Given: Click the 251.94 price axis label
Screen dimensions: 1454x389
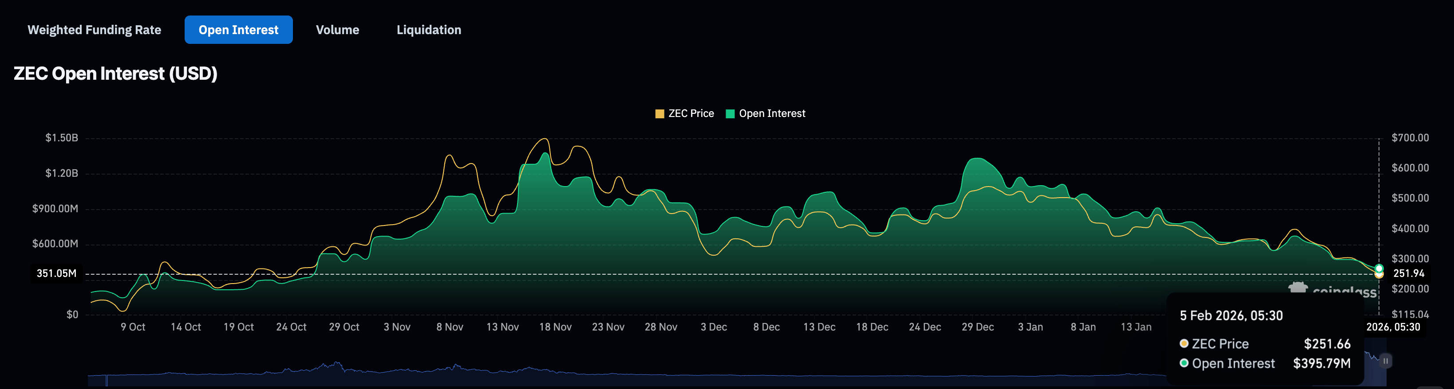Looking at the screenshot, I should [x=1408, y=274].
